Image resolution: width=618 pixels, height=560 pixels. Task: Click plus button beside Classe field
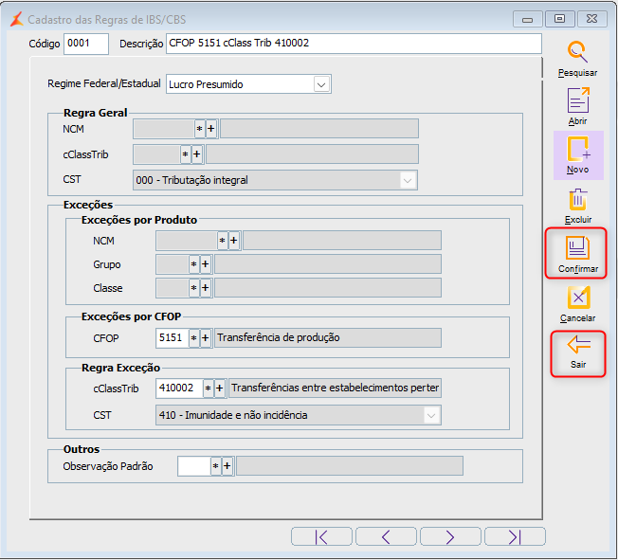(x=206, y=288)
